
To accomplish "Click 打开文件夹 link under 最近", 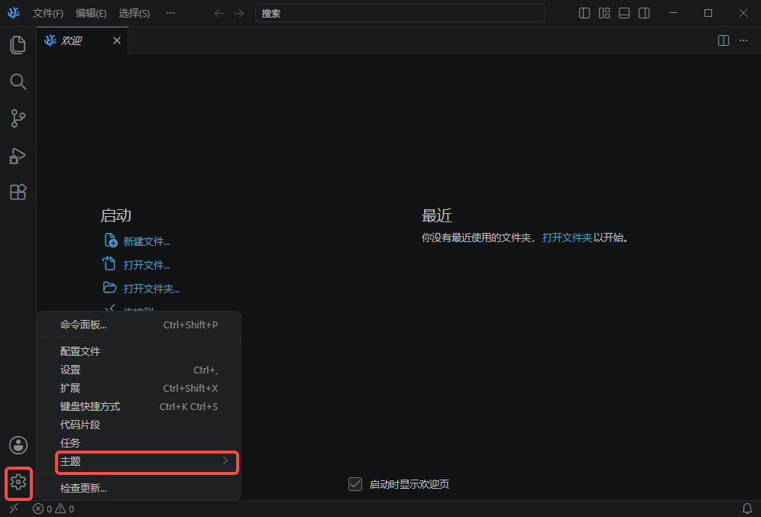I will click(567, 237).
